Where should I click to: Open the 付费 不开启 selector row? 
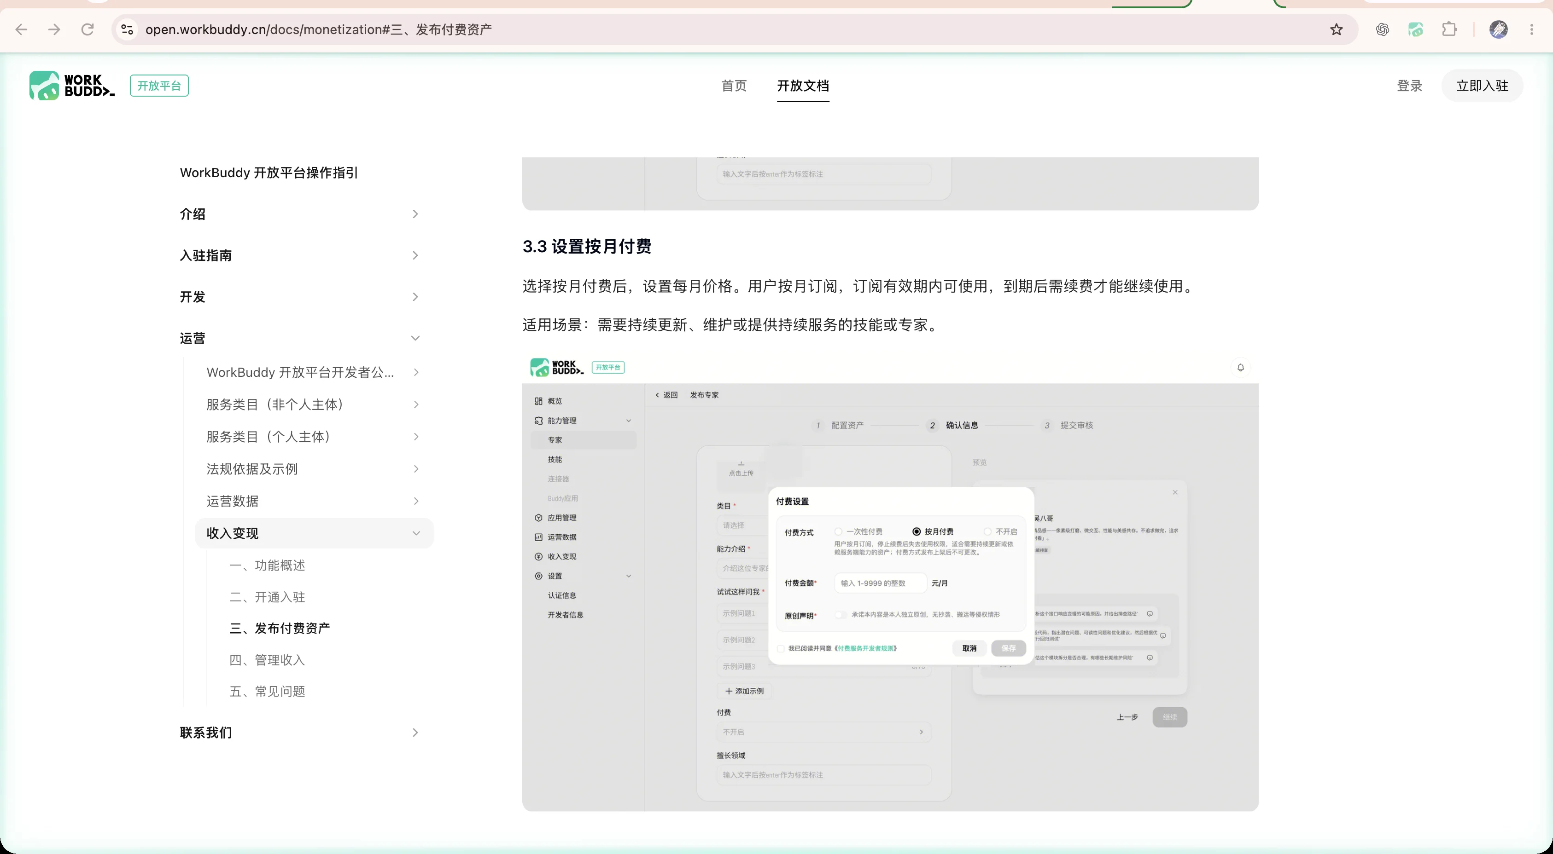click(823, 732)
